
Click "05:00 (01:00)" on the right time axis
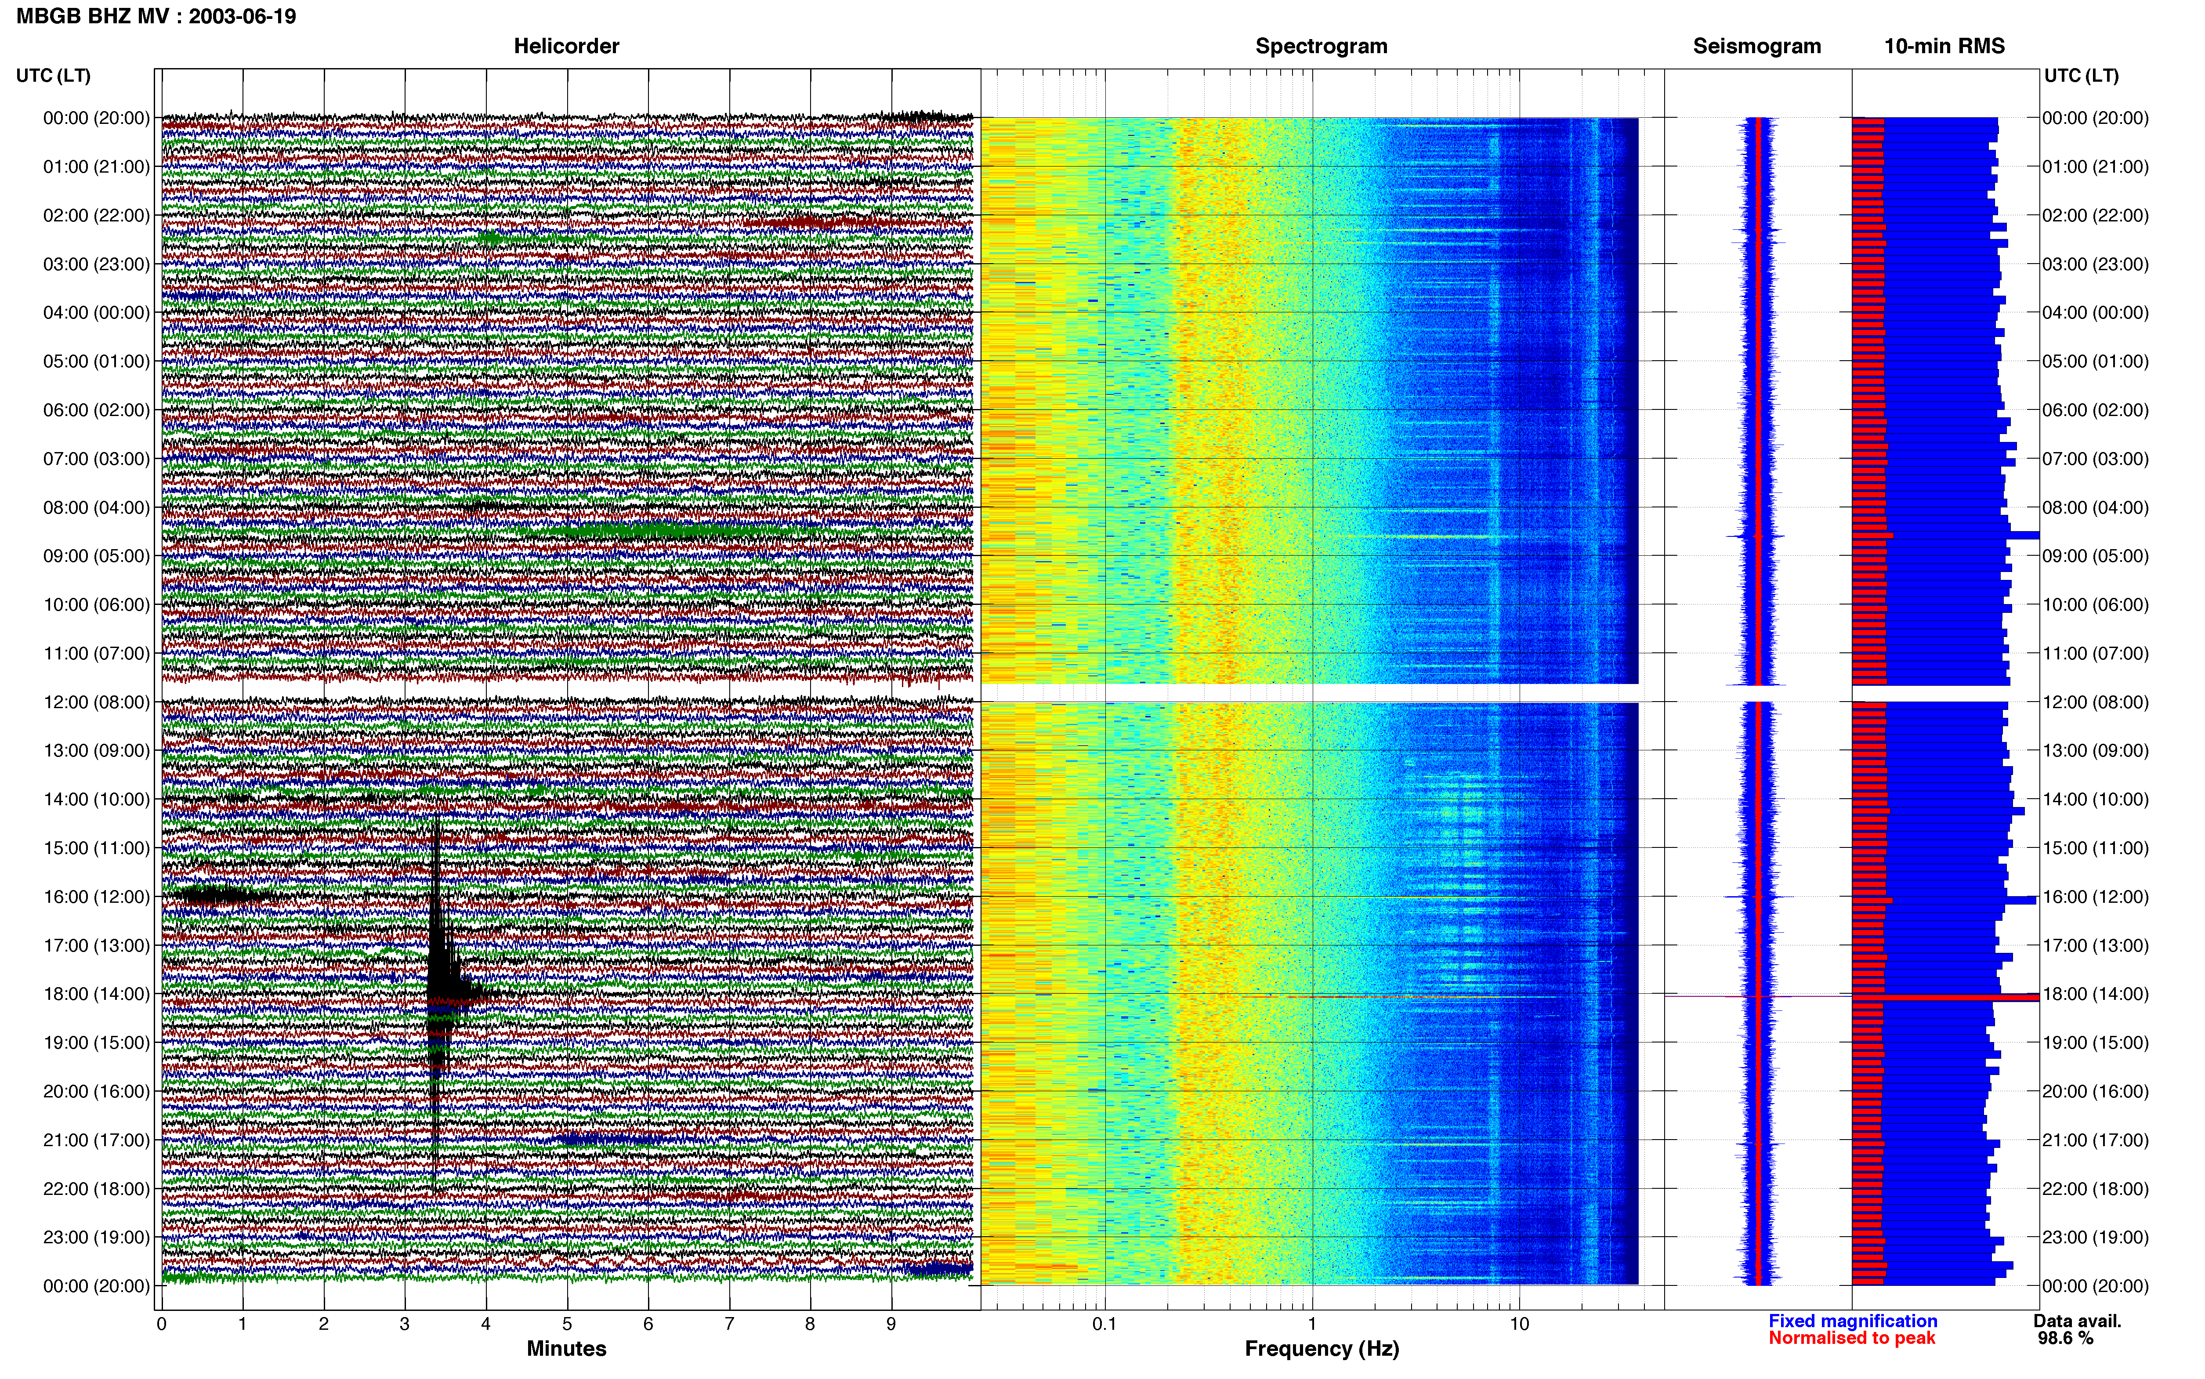(2096, 361)
